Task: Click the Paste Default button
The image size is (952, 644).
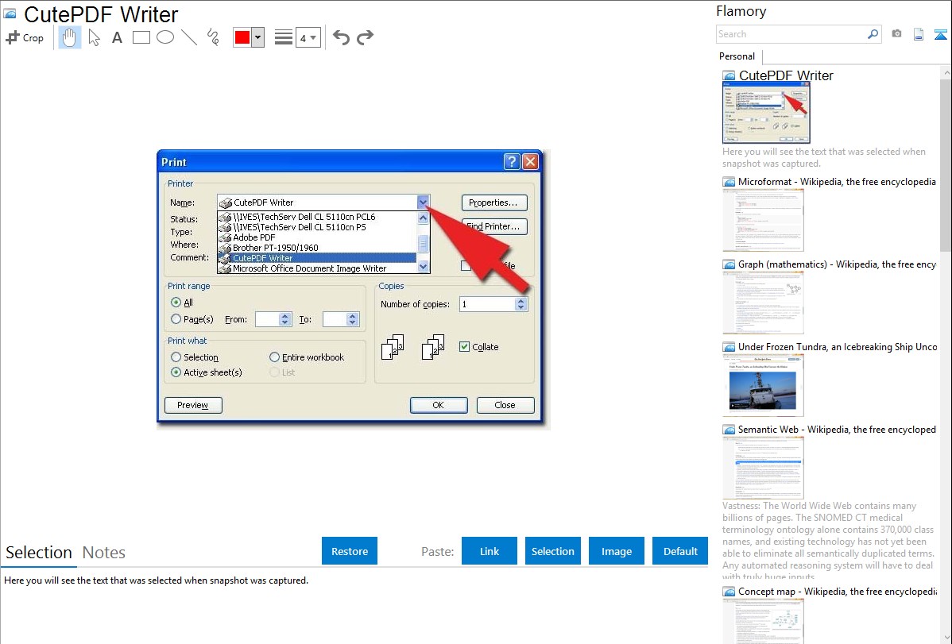Action: tap(680, 551)
